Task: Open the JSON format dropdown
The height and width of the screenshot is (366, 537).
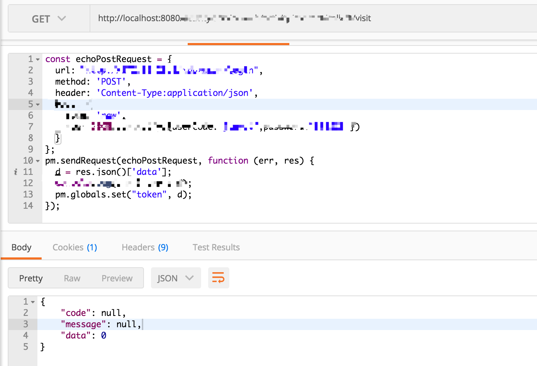Action: 176,278
